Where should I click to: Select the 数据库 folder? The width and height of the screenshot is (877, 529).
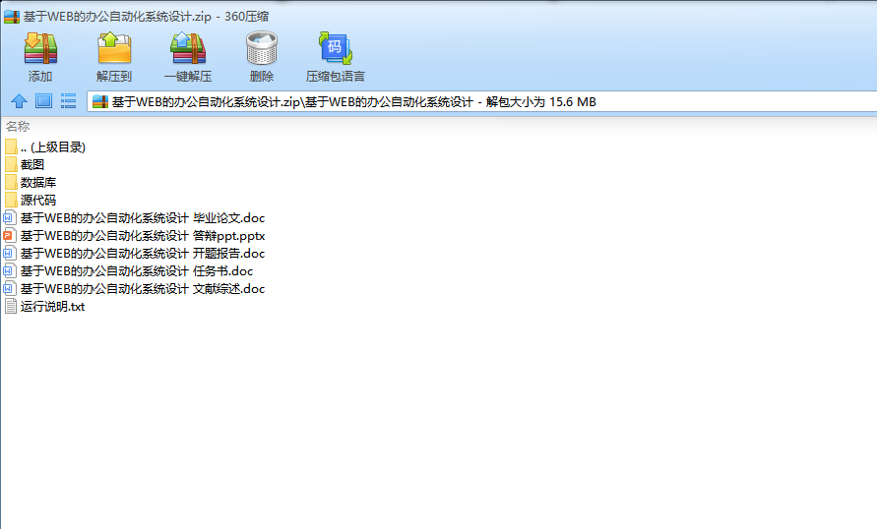[x=31, y=183]
